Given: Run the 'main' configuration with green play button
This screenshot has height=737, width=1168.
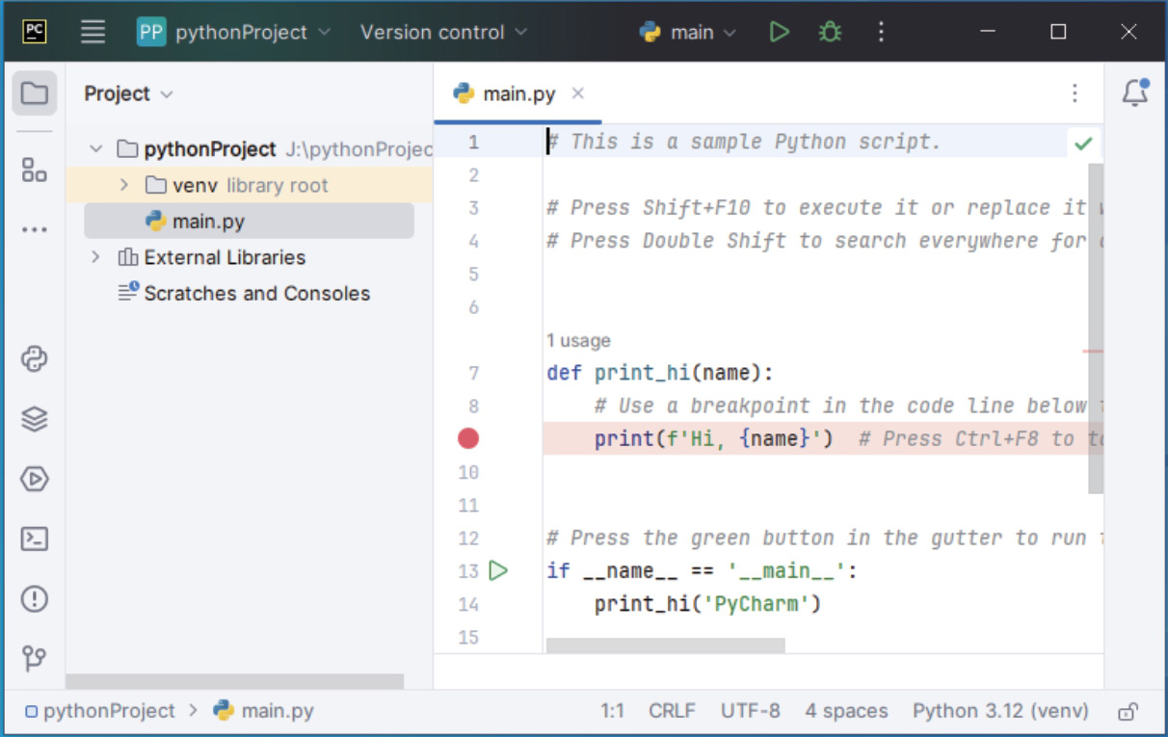Looking at the screenshot, I should [779, 32].
